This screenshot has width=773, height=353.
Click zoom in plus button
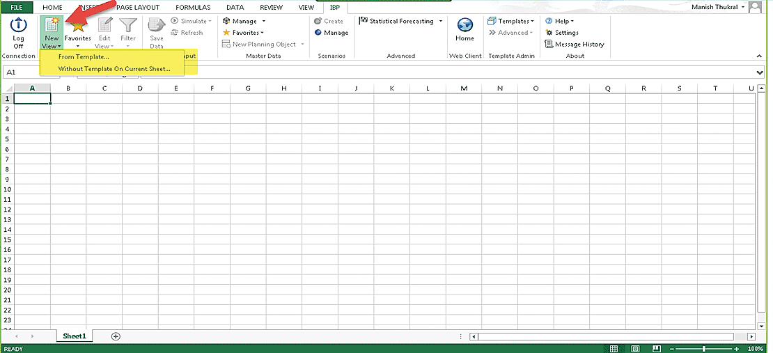pos(737,349)
